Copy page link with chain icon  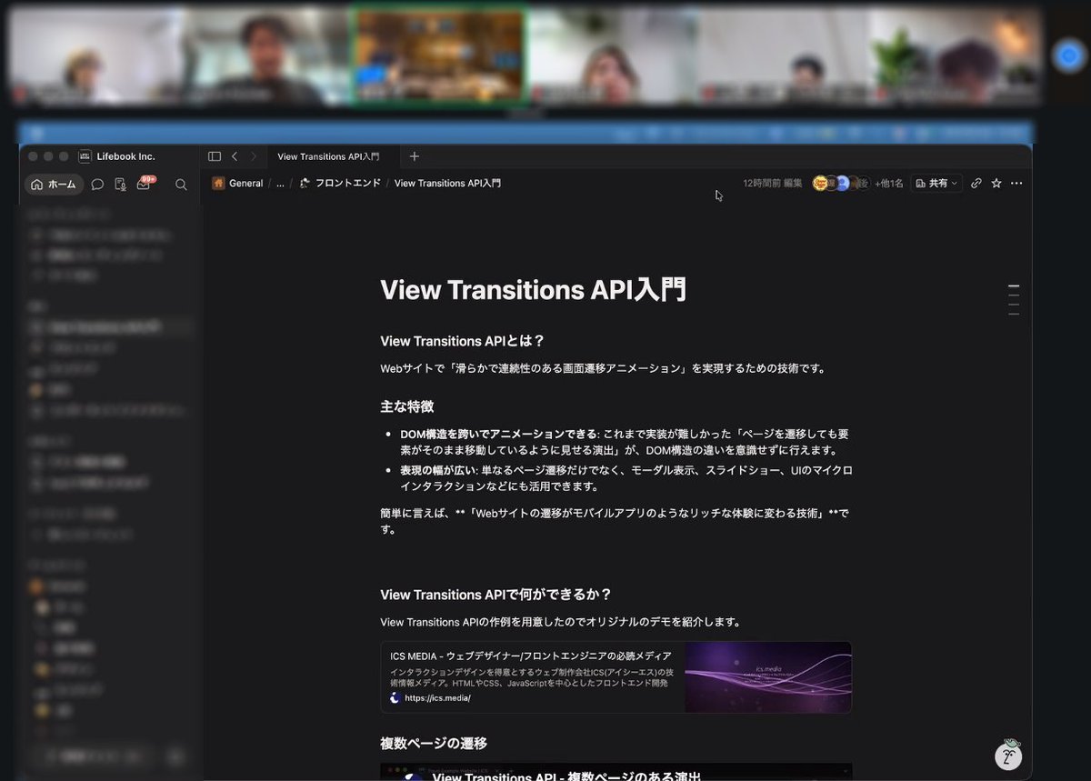click(x=976, y=183)
